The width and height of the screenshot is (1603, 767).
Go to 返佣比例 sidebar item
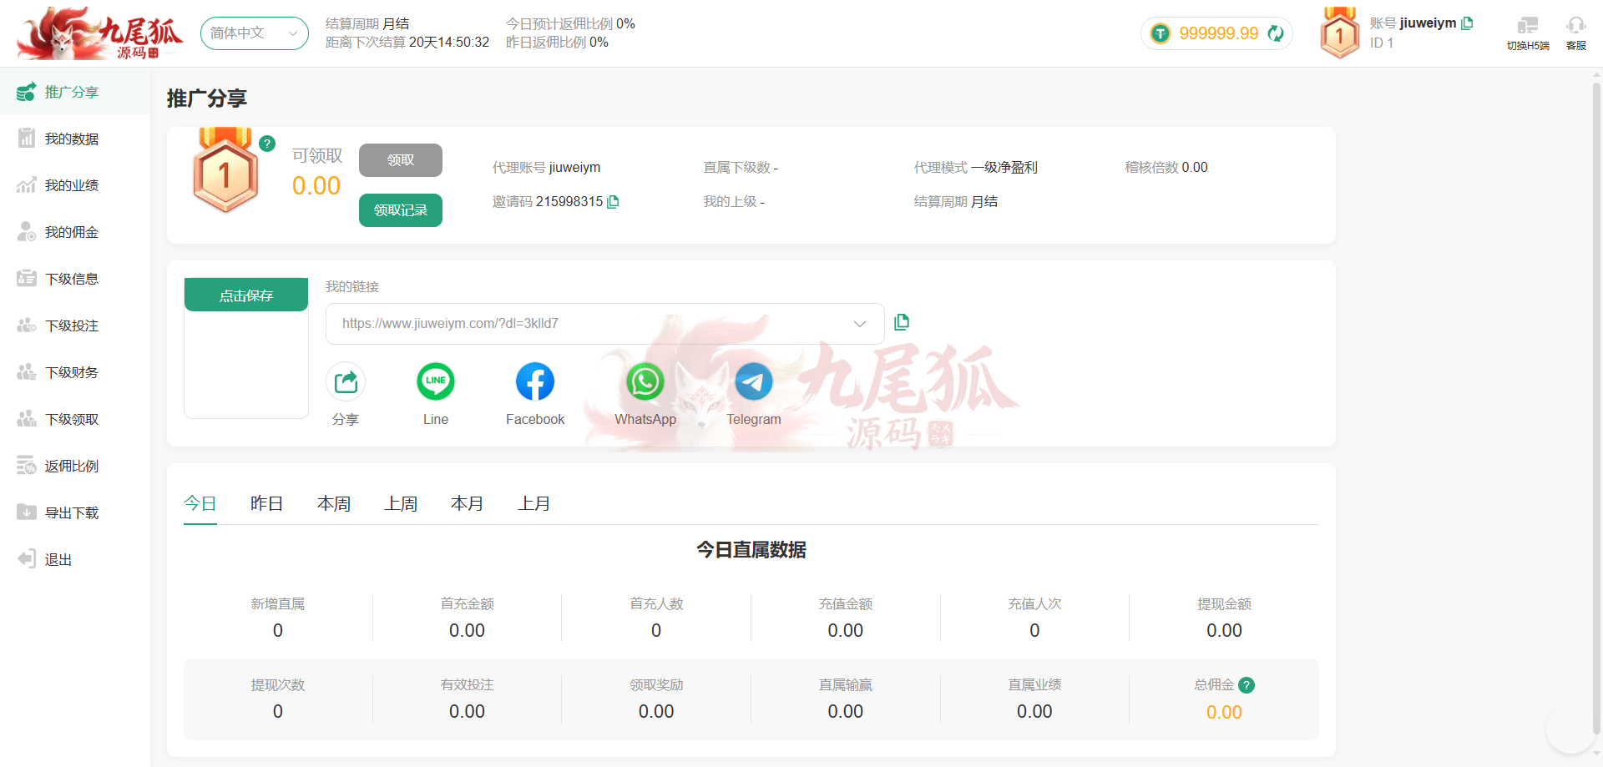pos(72,466)
